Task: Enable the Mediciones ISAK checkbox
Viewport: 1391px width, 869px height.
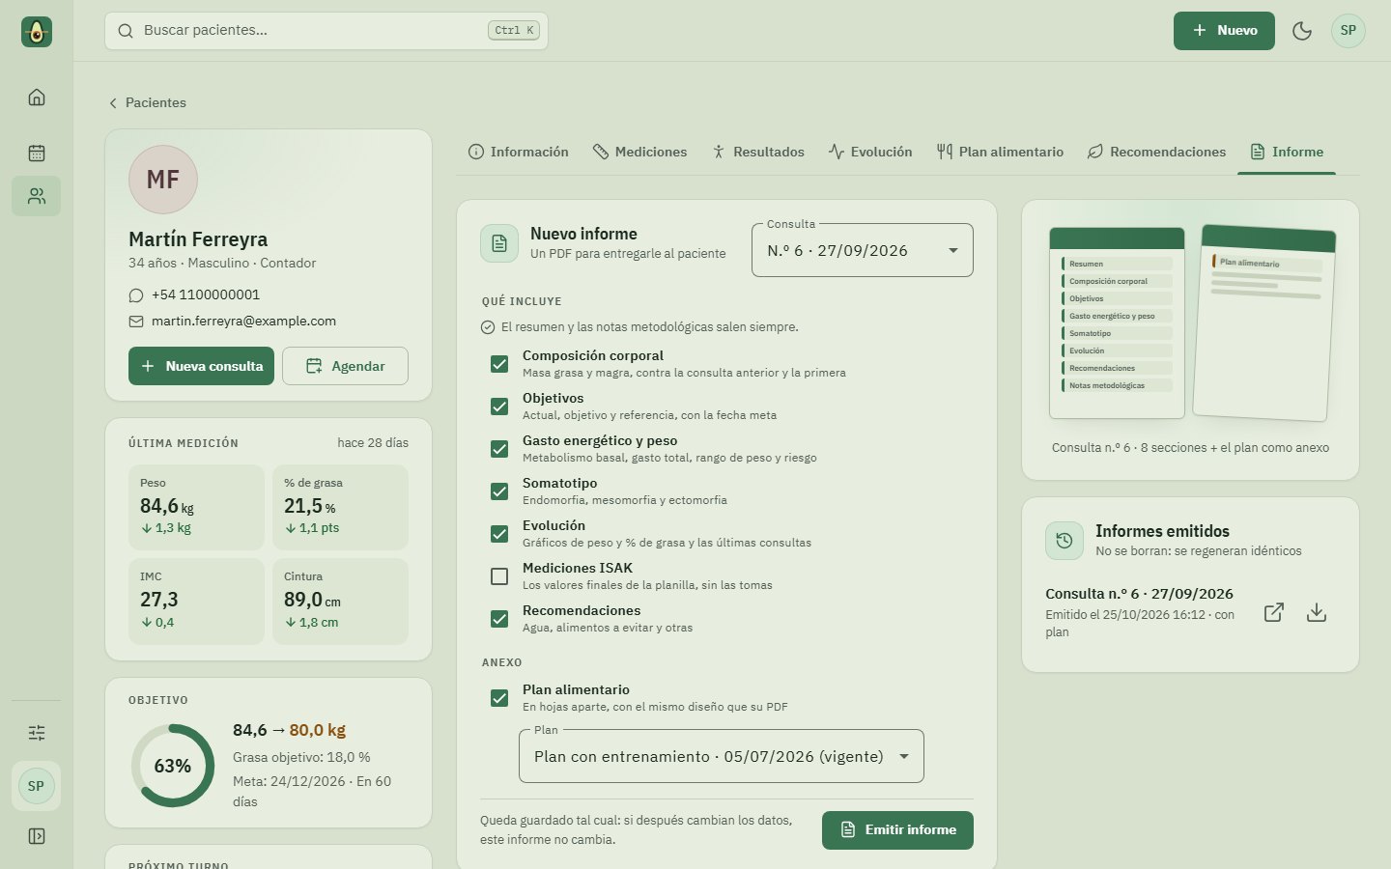Action: [x=499, y=576]
